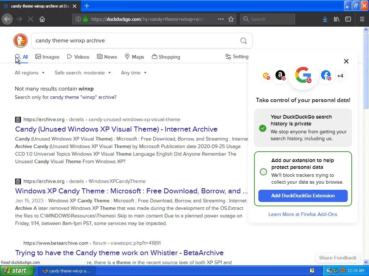The width and height of the screenshot is (369, 276).
Task: Open page actions three-dot menu
Action: click(221, 19)
